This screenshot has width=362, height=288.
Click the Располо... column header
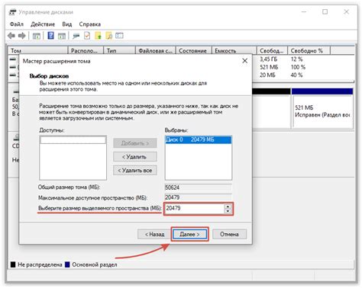click(x=86, y=51)
